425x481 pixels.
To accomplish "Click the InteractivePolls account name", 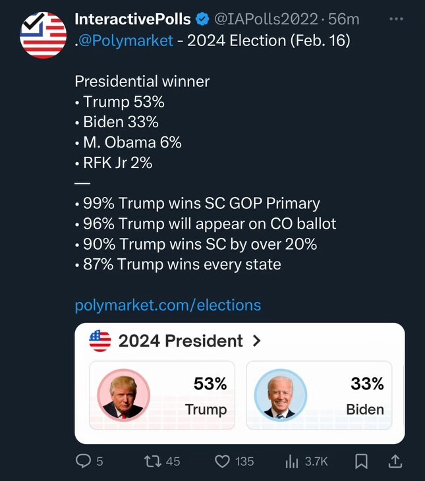I will (133, 20).
